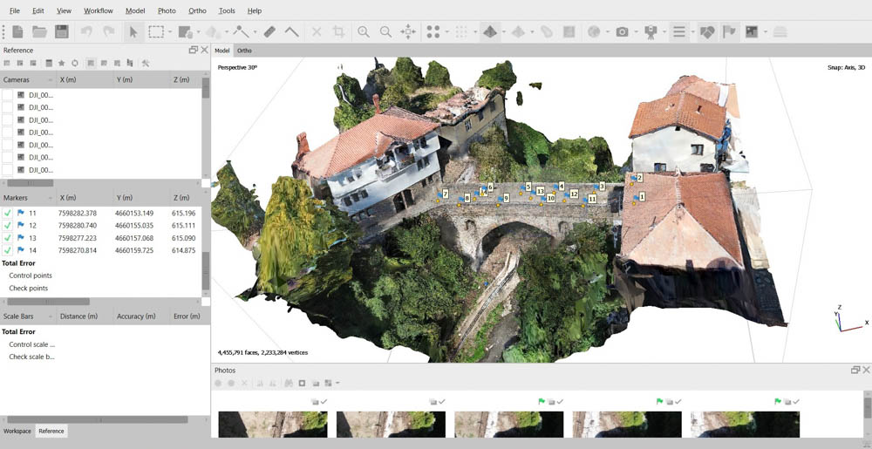Screen dimensions: 872x449
Task: Click the Scale Bars column header
Action: coord(28,316)
